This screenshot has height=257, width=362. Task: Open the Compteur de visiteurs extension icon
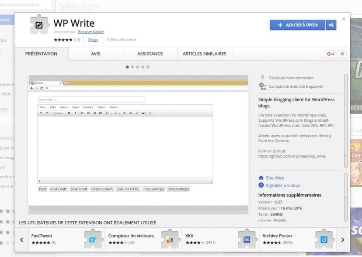click(x=170, y=239)
